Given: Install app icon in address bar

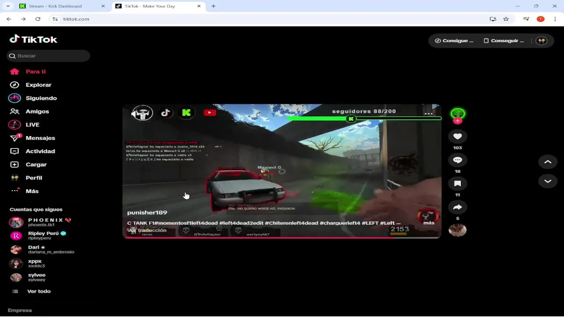Looking at the screenshot, I should [493, 19].
